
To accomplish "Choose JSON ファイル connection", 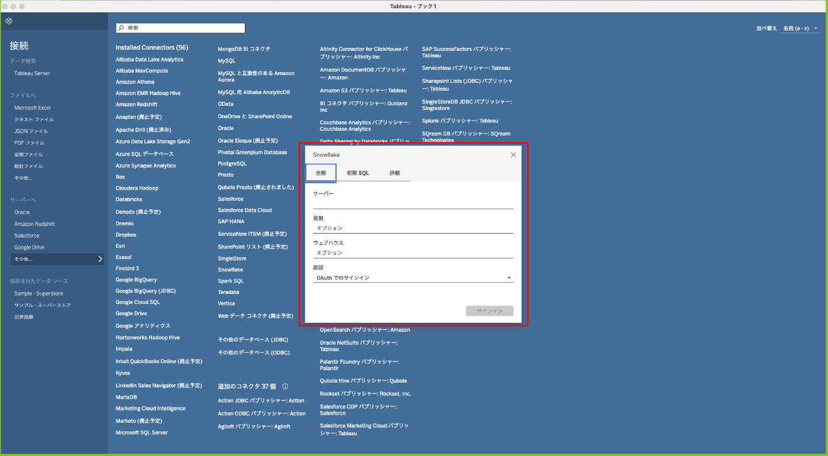I will click(x=31, y=131).
